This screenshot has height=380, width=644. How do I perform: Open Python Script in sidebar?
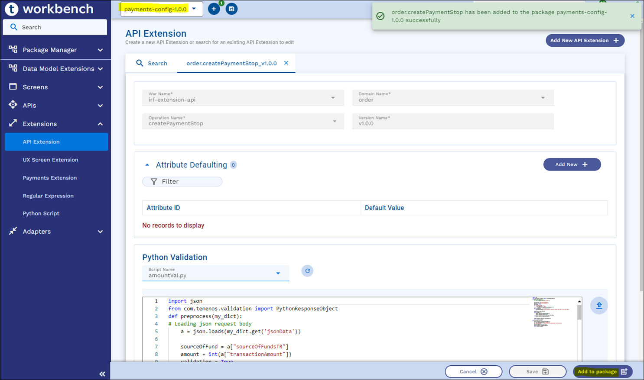click(41, 213)
